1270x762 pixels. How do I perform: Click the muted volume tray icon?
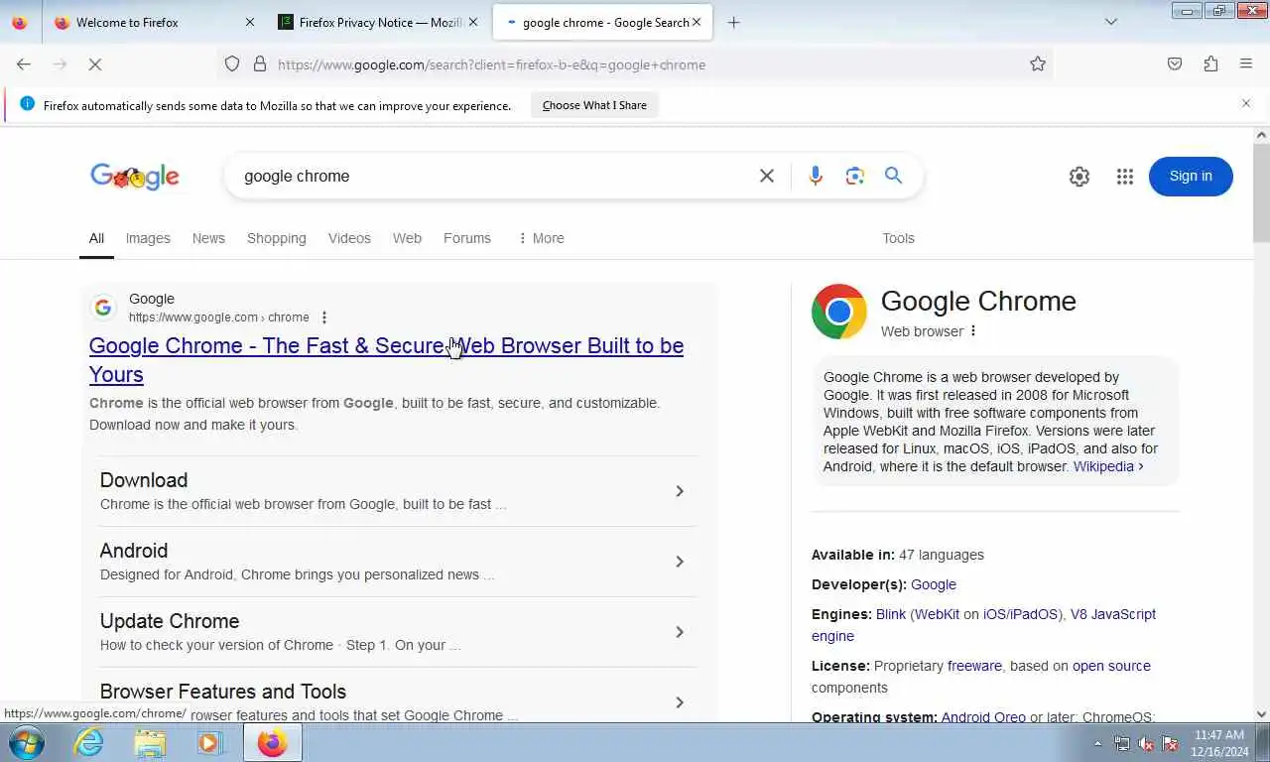click(1146, 743)
